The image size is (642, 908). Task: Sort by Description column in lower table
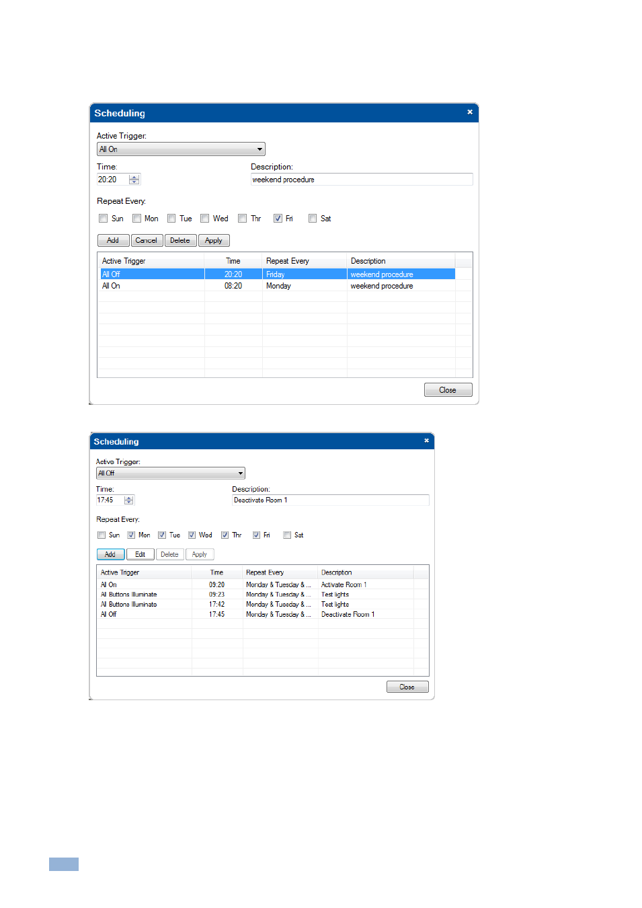[366, 572]
